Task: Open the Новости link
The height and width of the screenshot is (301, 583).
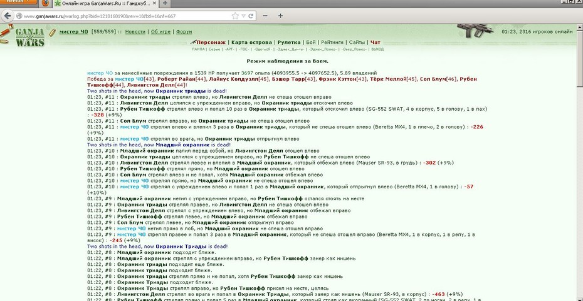Action: [x=135, y=32]
